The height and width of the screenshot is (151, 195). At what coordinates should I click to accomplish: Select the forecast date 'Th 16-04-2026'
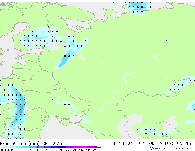(x=129, y=144)
